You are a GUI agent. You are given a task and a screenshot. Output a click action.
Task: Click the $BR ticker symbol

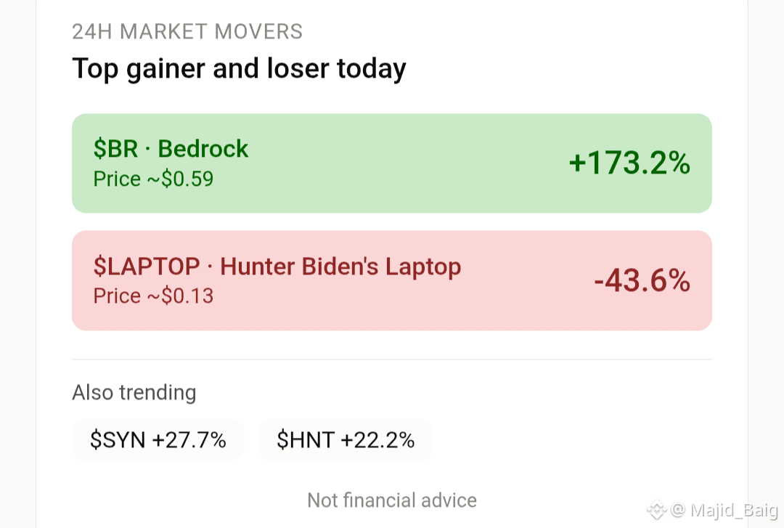point(115,149)
